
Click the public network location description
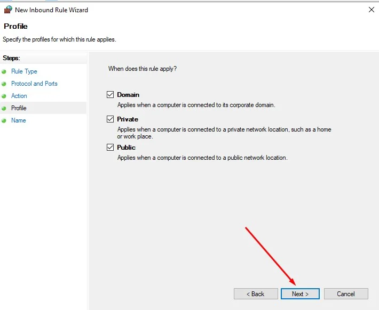click(202, 158)
